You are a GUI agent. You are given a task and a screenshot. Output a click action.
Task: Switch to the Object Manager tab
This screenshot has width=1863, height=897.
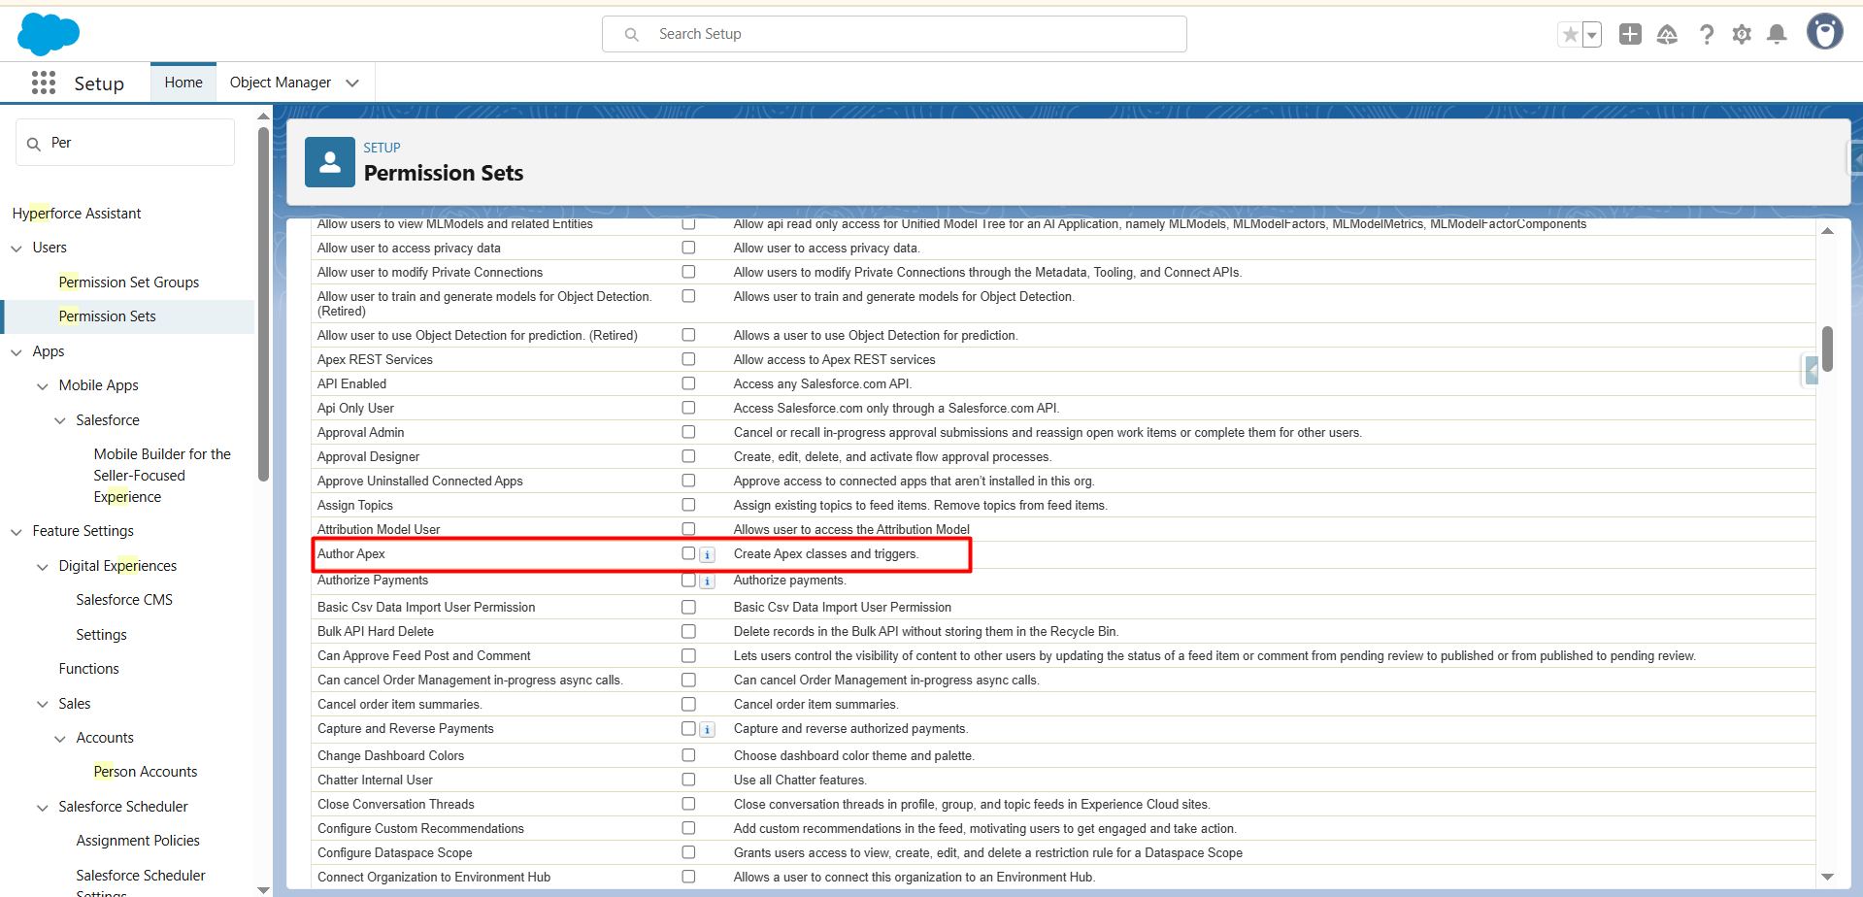click(281, 83)
